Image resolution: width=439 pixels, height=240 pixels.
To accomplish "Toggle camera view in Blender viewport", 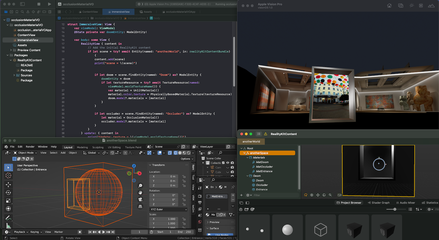I will coord(140,199).
